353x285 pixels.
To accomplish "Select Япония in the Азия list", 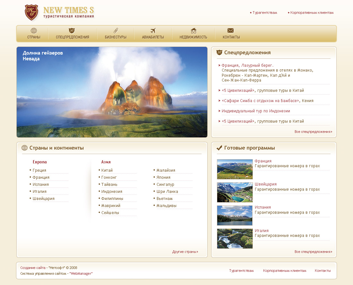I will pos(163,177).
